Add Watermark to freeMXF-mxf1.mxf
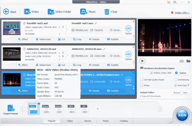192x126 pixels. click(43, 39)
